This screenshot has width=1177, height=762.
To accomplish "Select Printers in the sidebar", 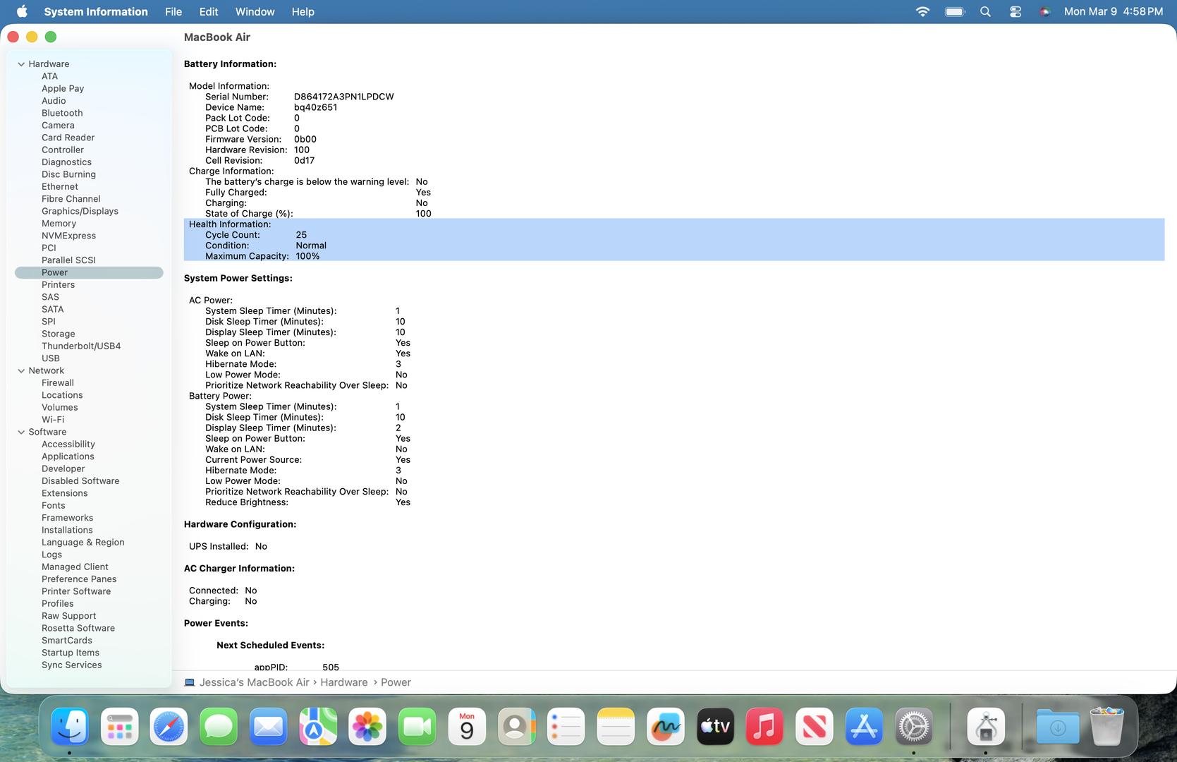I will click(x=58, y=285).
